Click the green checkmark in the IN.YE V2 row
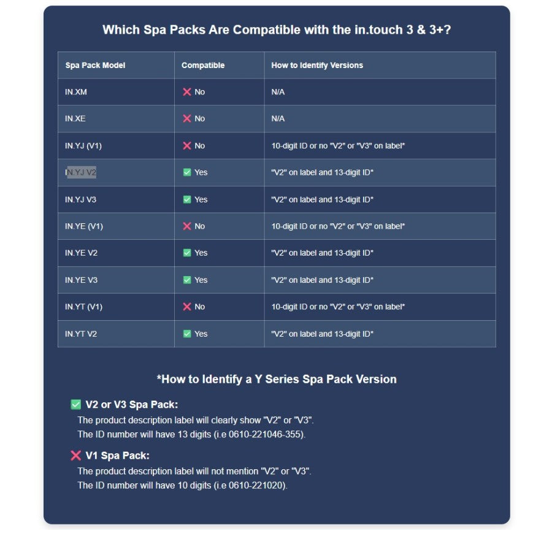 point(187,253)
